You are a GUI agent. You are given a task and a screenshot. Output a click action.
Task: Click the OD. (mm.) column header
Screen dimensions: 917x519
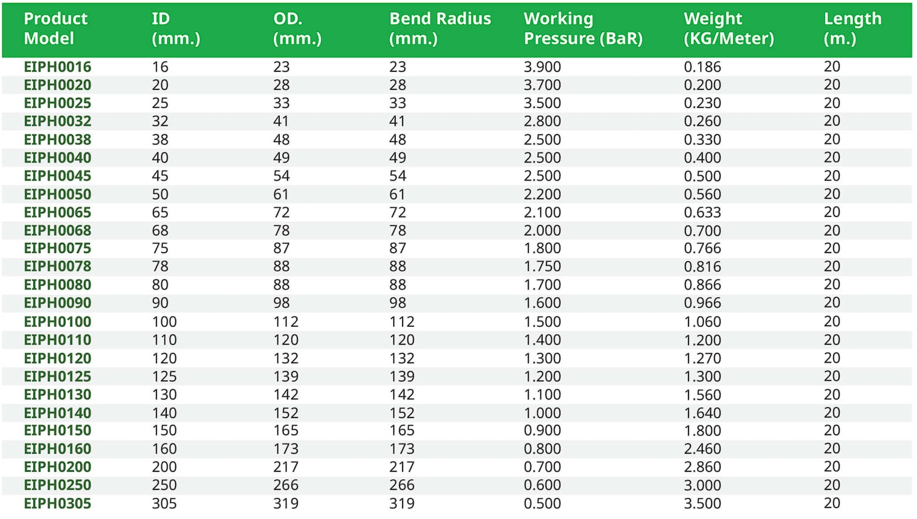pos(297,28)
